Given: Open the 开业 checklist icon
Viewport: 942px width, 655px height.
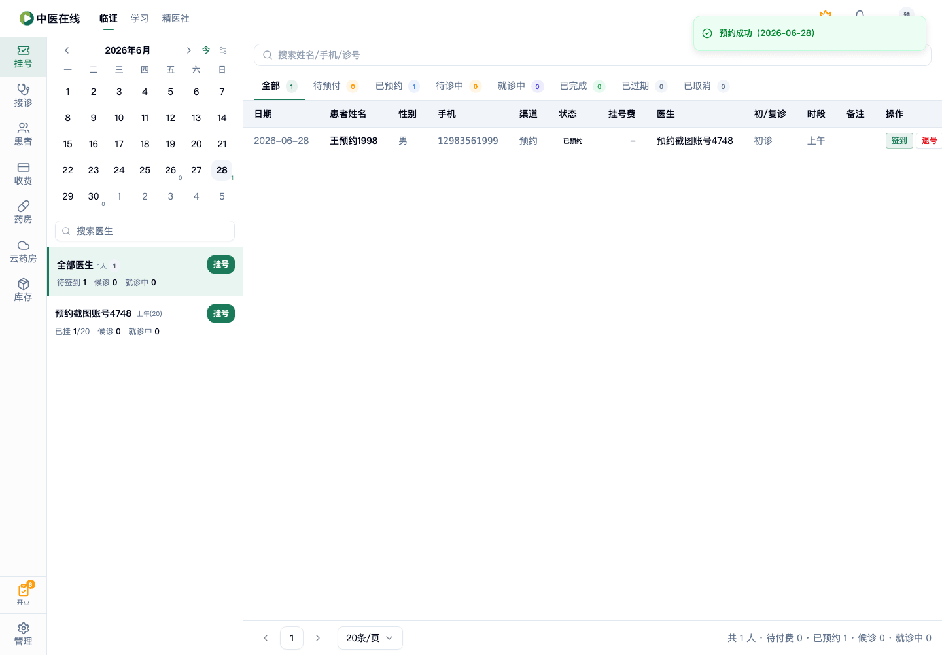Looking at the screenshot, I should click(x=24, y=594).
